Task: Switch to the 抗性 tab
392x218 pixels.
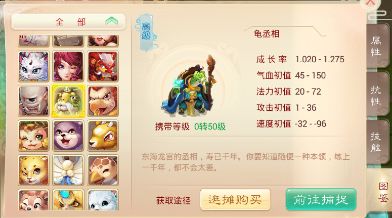Action: (376, 95)
